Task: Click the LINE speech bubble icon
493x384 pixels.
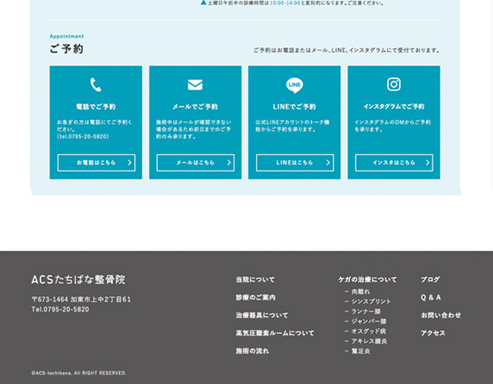Action: point(294,85)
